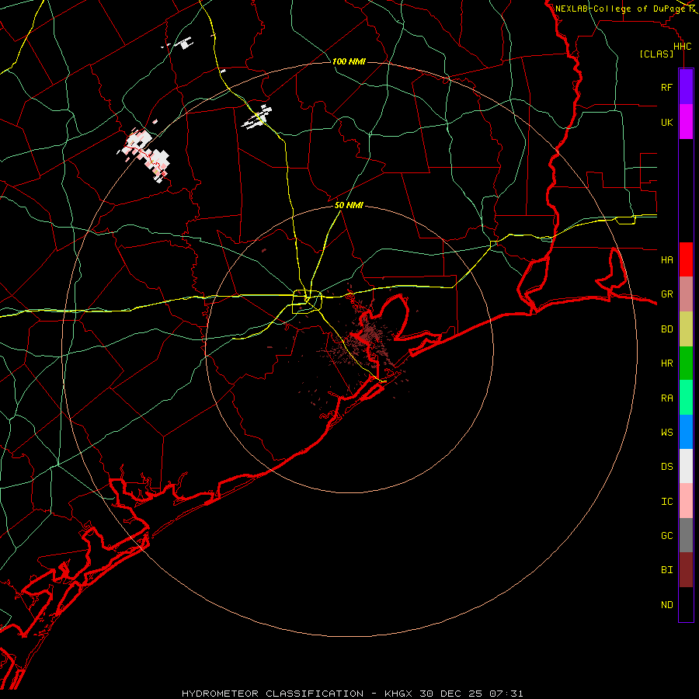Click the 07:31 timestamp
Viewport: 699px width, 699px height.
[x=506, y=694]
